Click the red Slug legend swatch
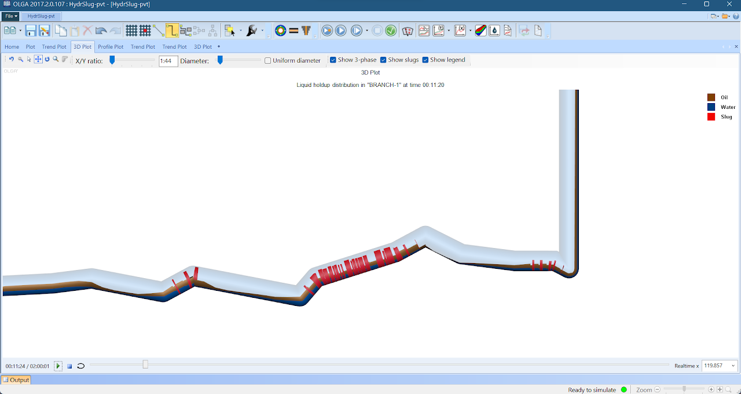Viewport: 741px width, 394px height. click(711, 117)
